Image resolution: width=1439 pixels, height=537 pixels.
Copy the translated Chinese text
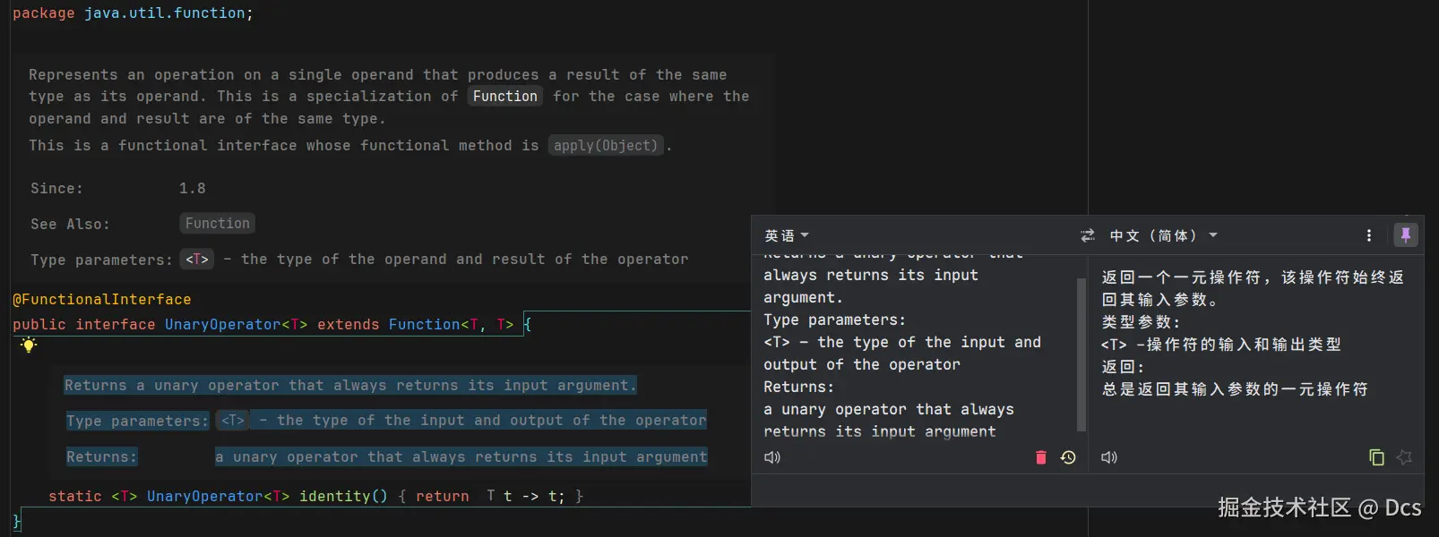(1376, 457)
